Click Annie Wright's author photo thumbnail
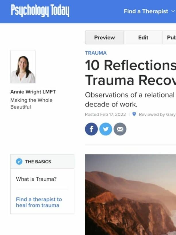Screen dimensions: 176x235 click(x=23, y=66)
